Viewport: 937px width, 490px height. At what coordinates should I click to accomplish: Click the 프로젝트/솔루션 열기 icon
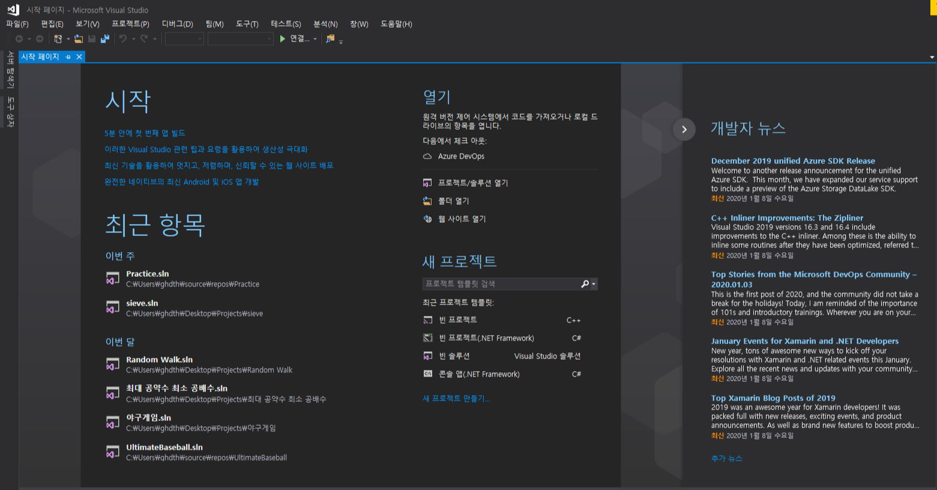(x=427, y=183)
